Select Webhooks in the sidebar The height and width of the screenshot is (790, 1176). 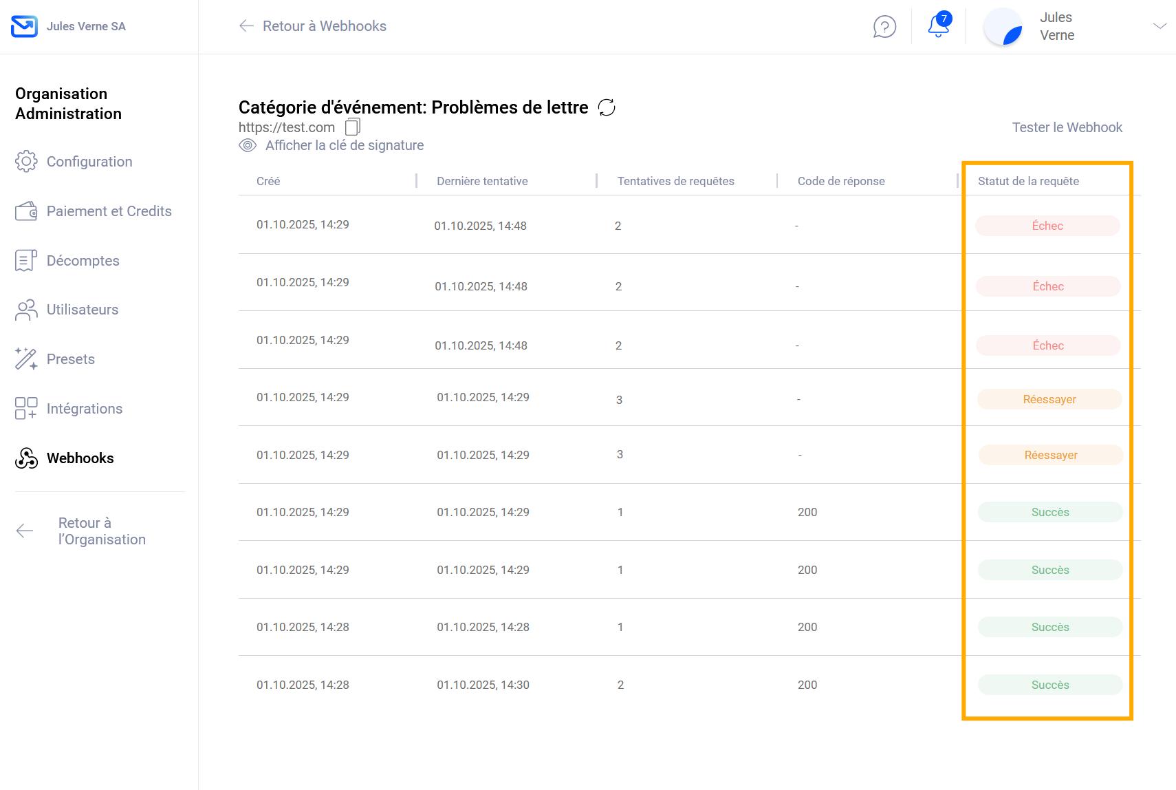(x=80, y=458)
